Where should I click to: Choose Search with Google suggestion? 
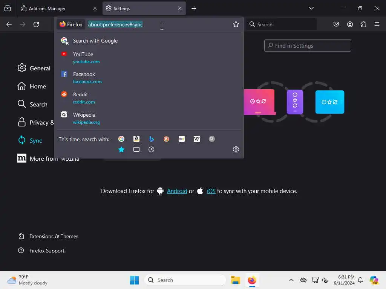coord(149,41)
